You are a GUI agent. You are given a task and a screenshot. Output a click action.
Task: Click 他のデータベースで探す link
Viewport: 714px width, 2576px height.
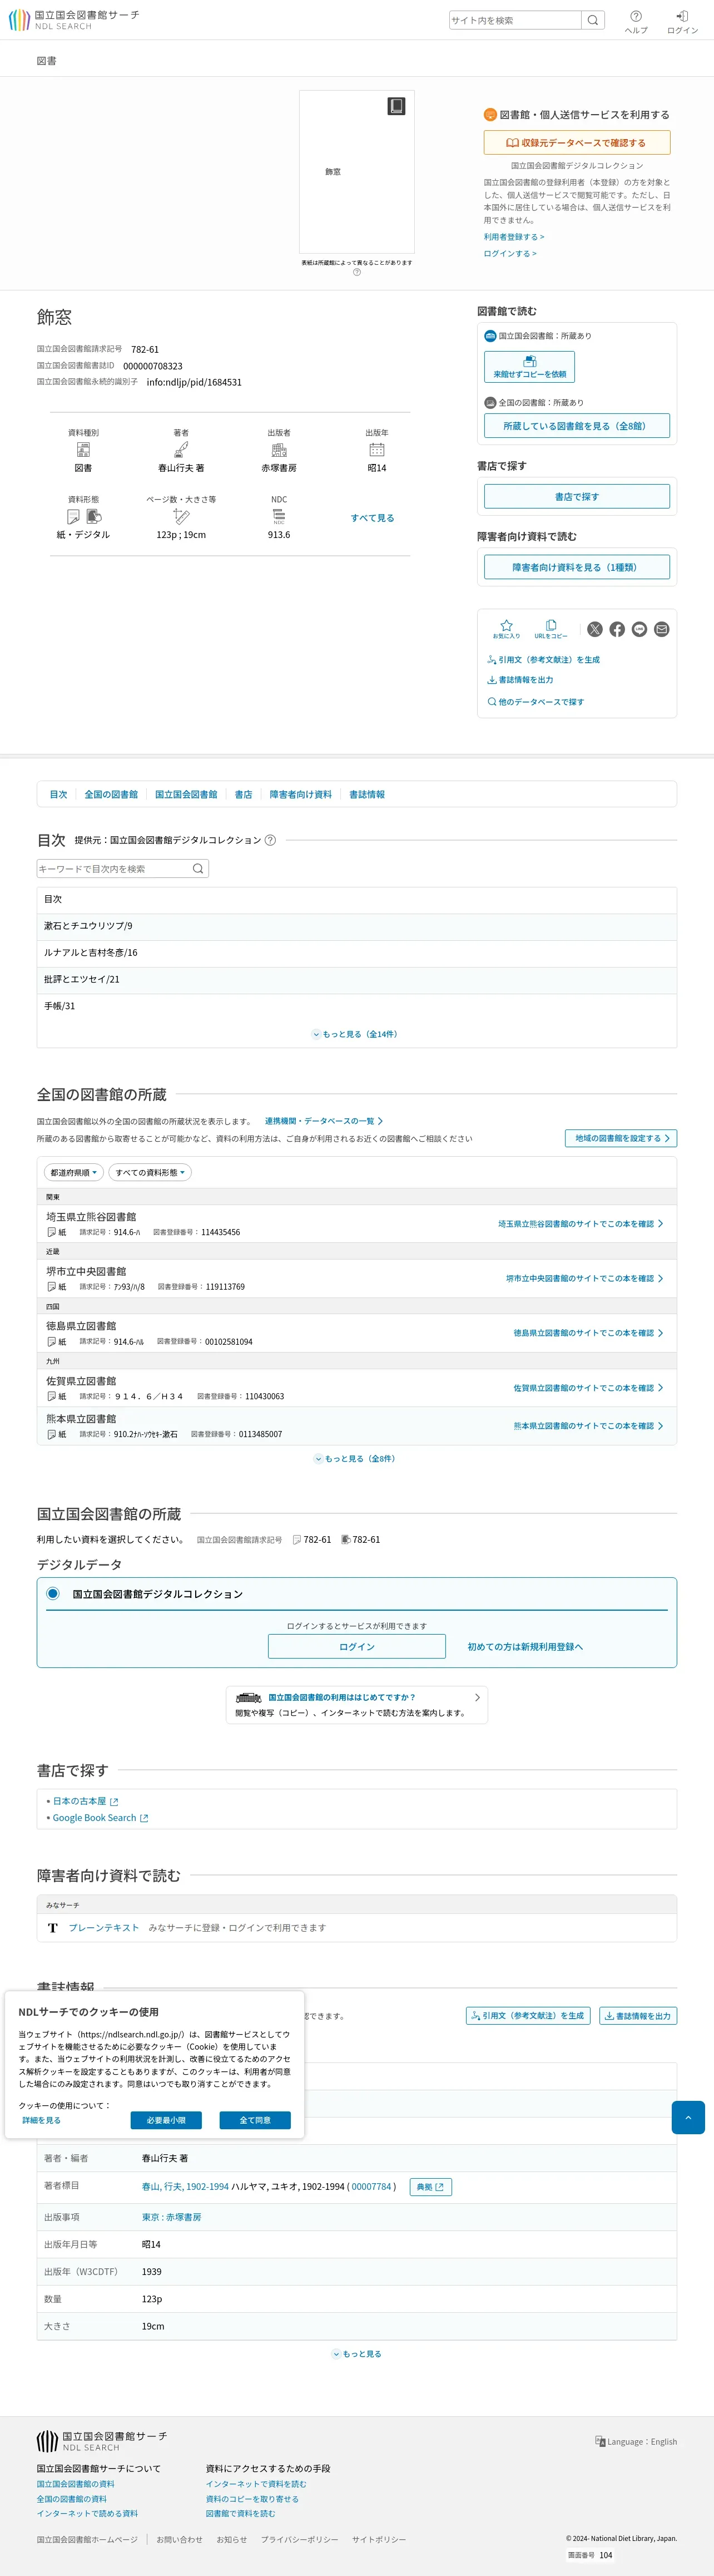coord(535,702)
